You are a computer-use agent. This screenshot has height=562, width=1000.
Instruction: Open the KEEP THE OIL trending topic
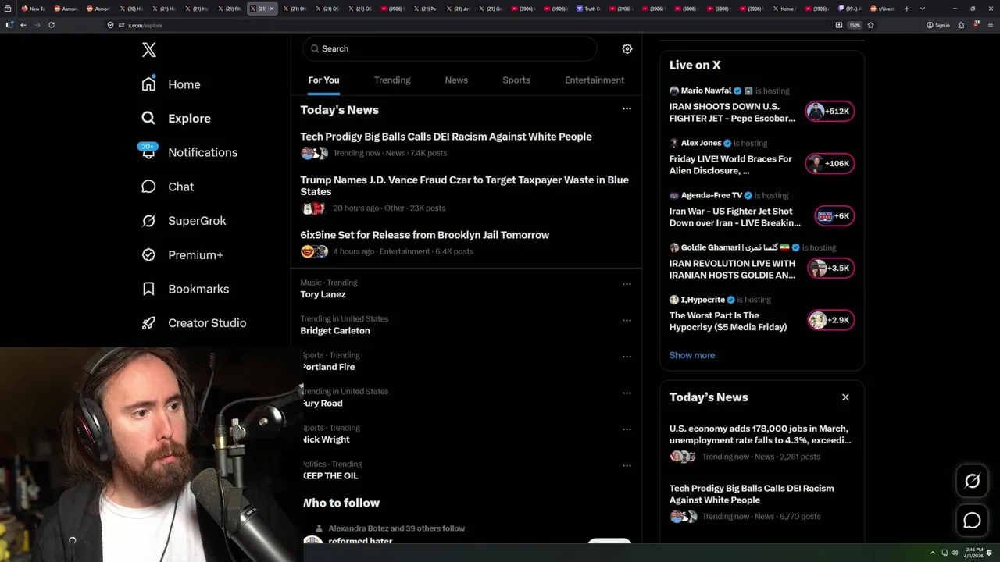point(330,476)
